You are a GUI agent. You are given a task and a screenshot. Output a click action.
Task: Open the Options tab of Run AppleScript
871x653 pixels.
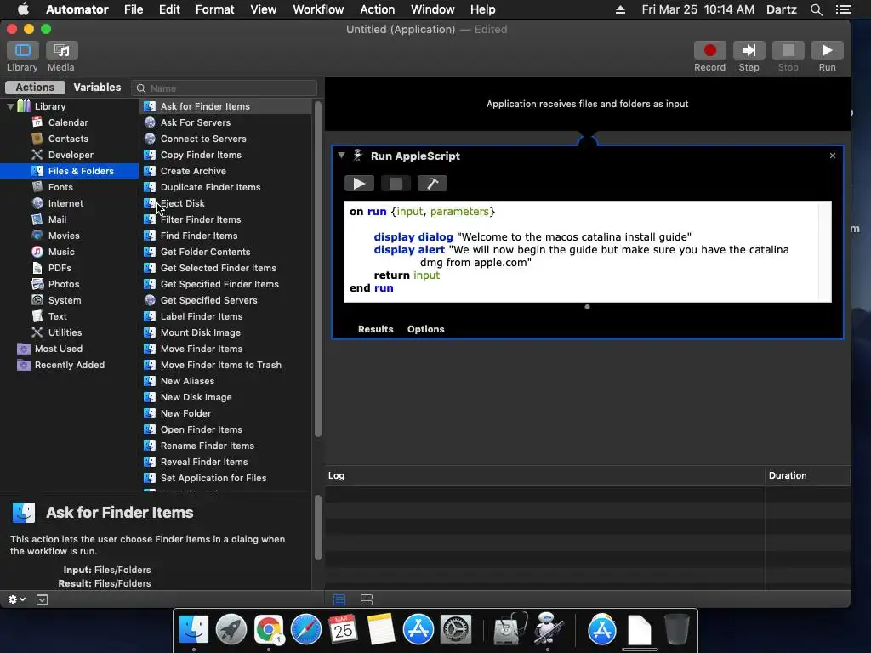[425, 329]
